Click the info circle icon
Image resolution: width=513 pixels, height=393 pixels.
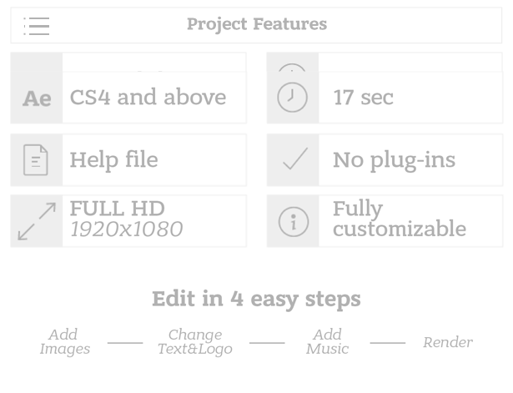point(293,222)
